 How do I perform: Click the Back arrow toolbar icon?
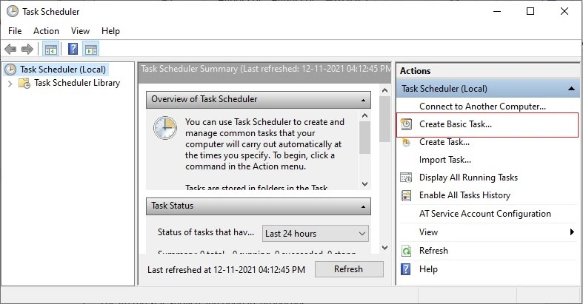pyautogui.click(x=10, y=49)
